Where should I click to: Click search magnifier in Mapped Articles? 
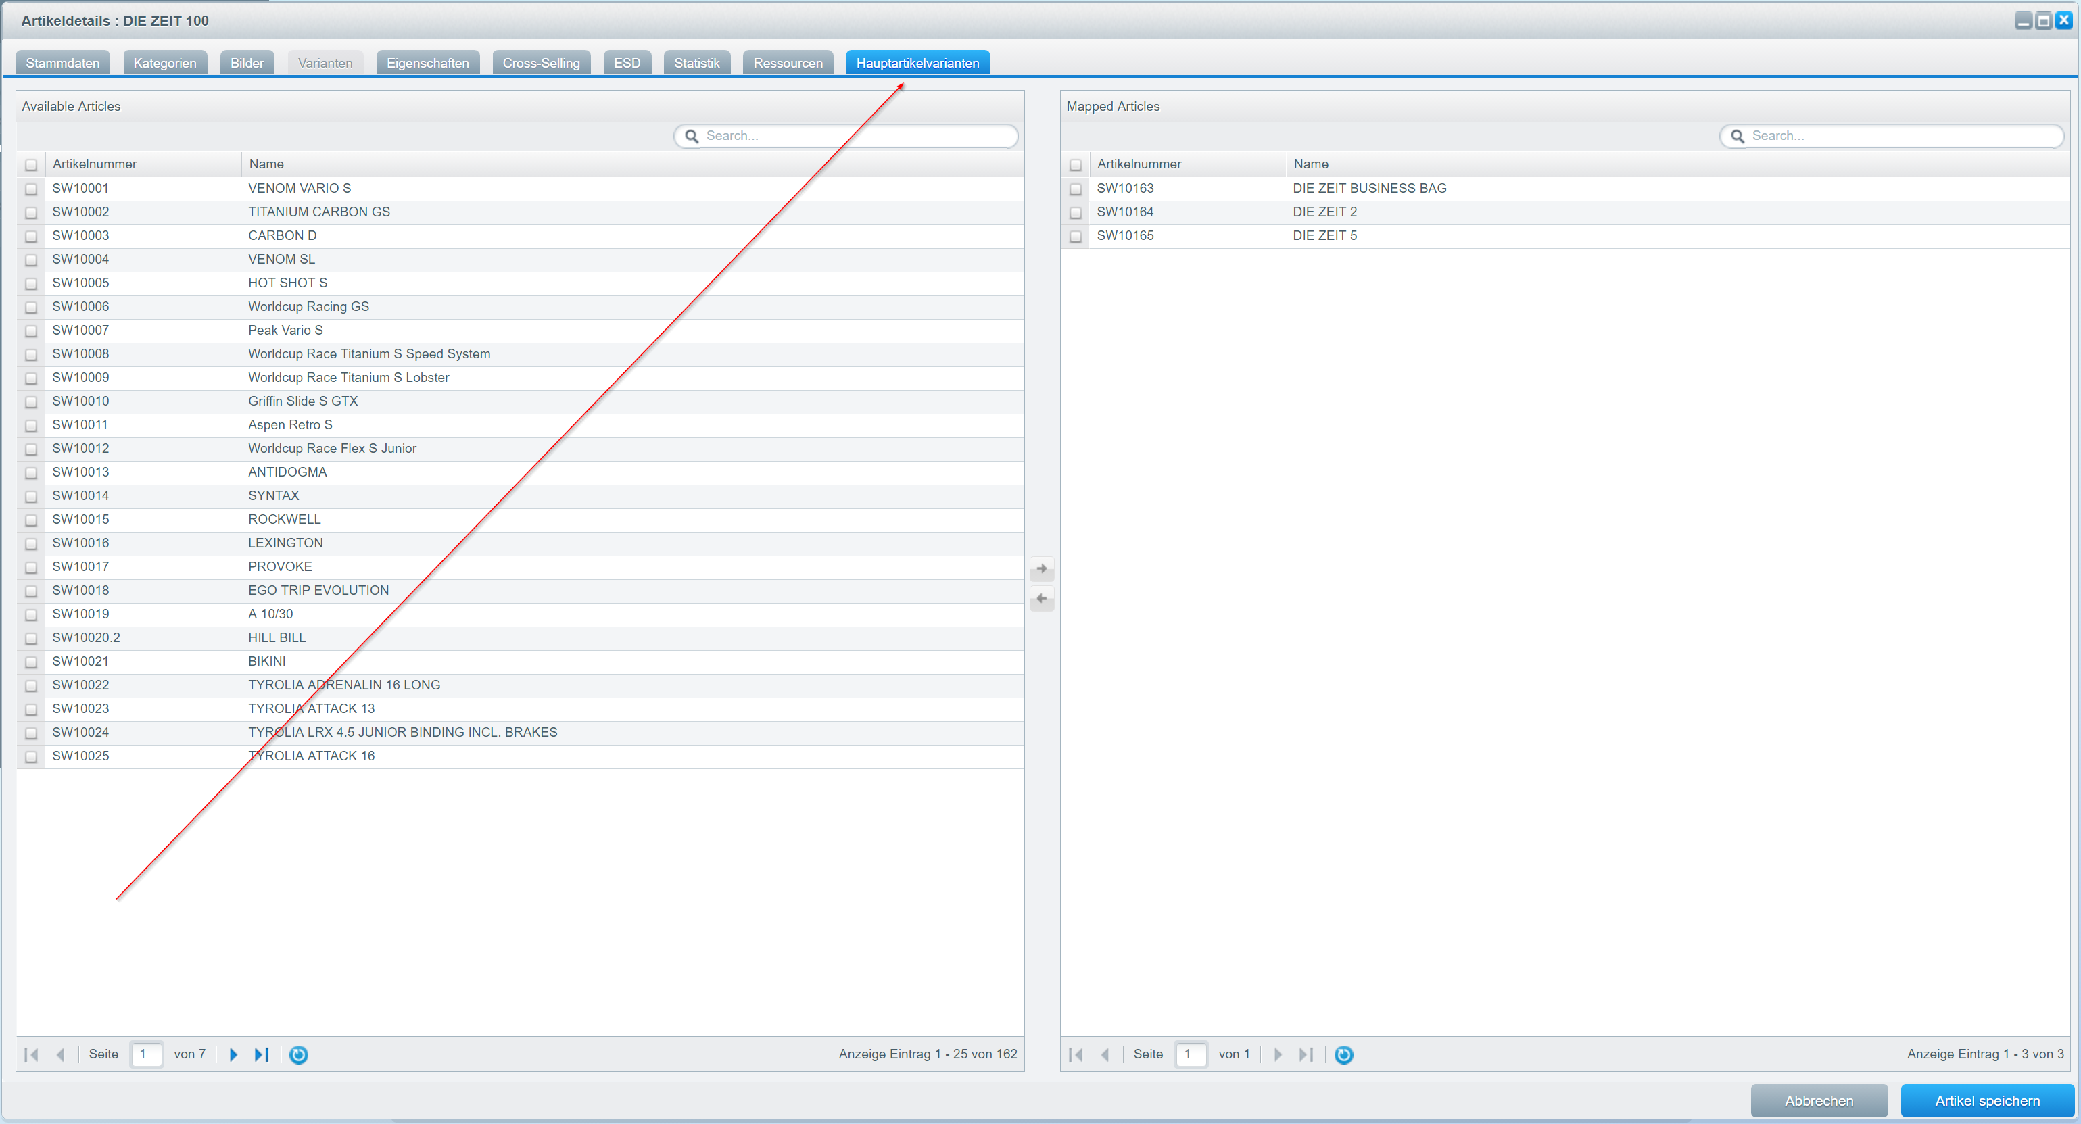point(1738,136)
